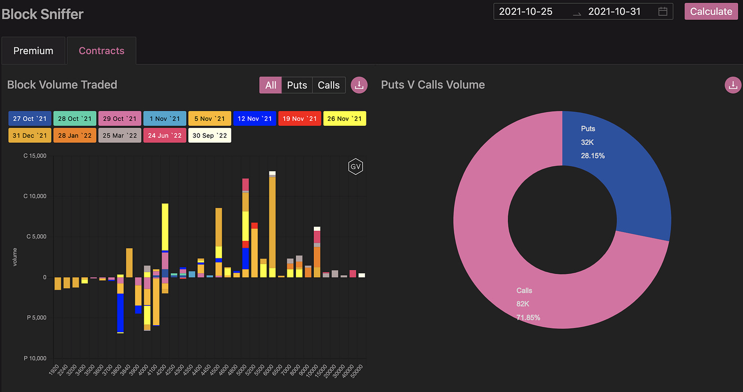Filter the chart by Calls
Image resolution: width=743 pixels, height=392 pixels.
tap(329, 85)
